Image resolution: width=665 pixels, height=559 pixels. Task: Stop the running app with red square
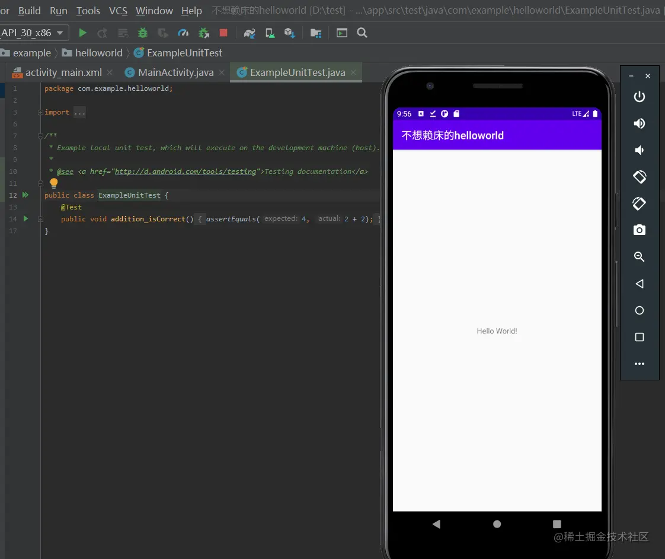pyautogui.click(x=223, y=33)
